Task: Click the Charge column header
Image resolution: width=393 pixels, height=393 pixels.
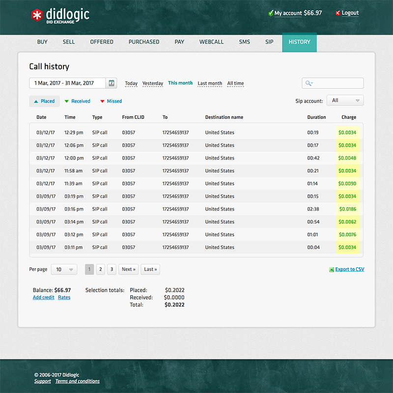Action: coord(349,117)
